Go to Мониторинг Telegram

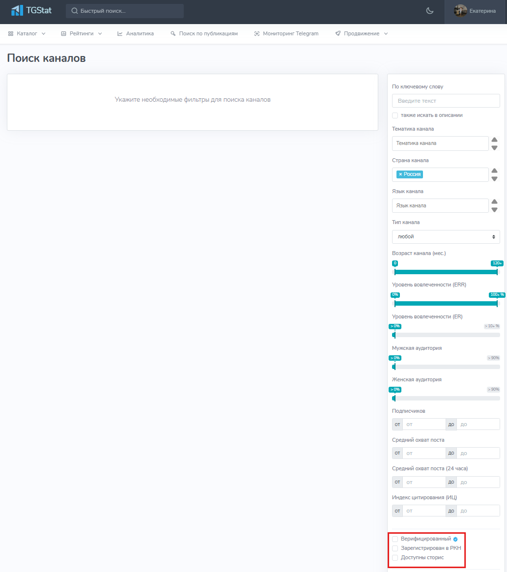point(286,33)
